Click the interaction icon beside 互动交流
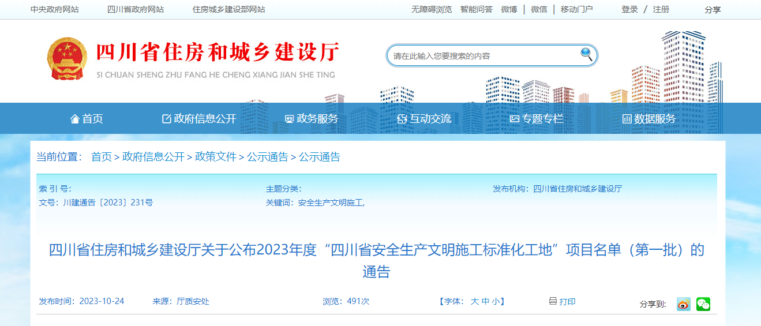Viewport: 761px width, 326px height. 402,119
